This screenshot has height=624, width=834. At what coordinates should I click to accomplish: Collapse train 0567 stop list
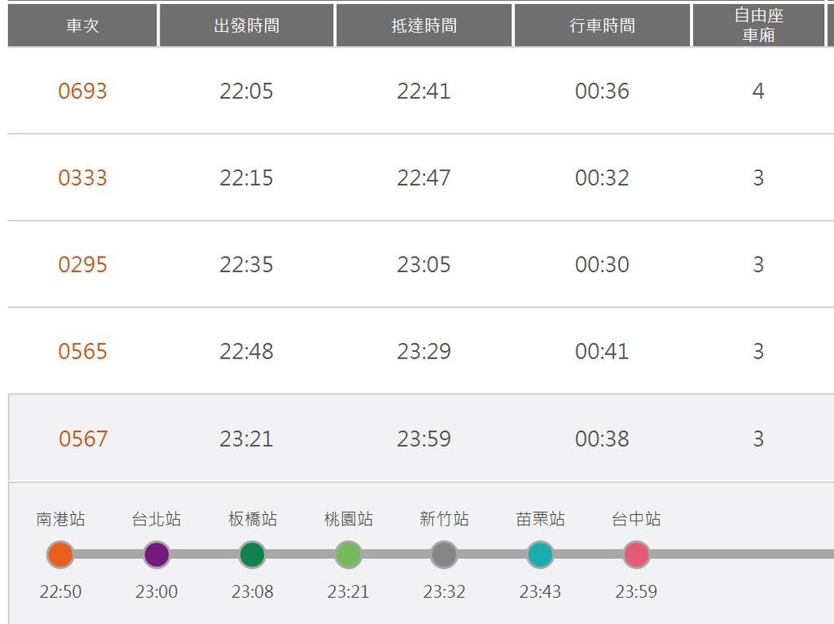click(x=83, y=439)
